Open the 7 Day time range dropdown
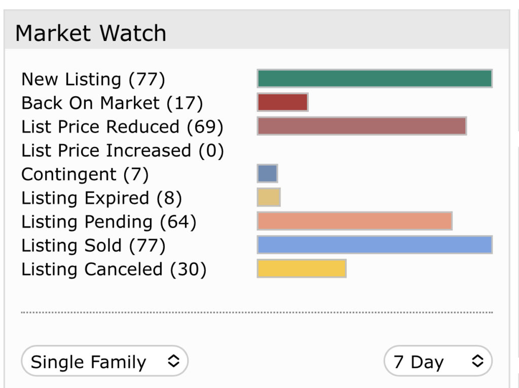 (x=438, y=361)
